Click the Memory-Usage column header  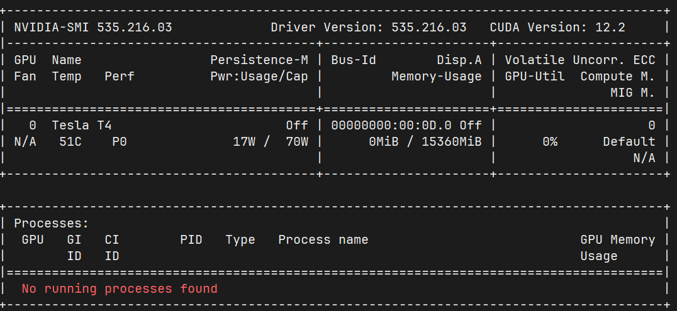(437, 77)
